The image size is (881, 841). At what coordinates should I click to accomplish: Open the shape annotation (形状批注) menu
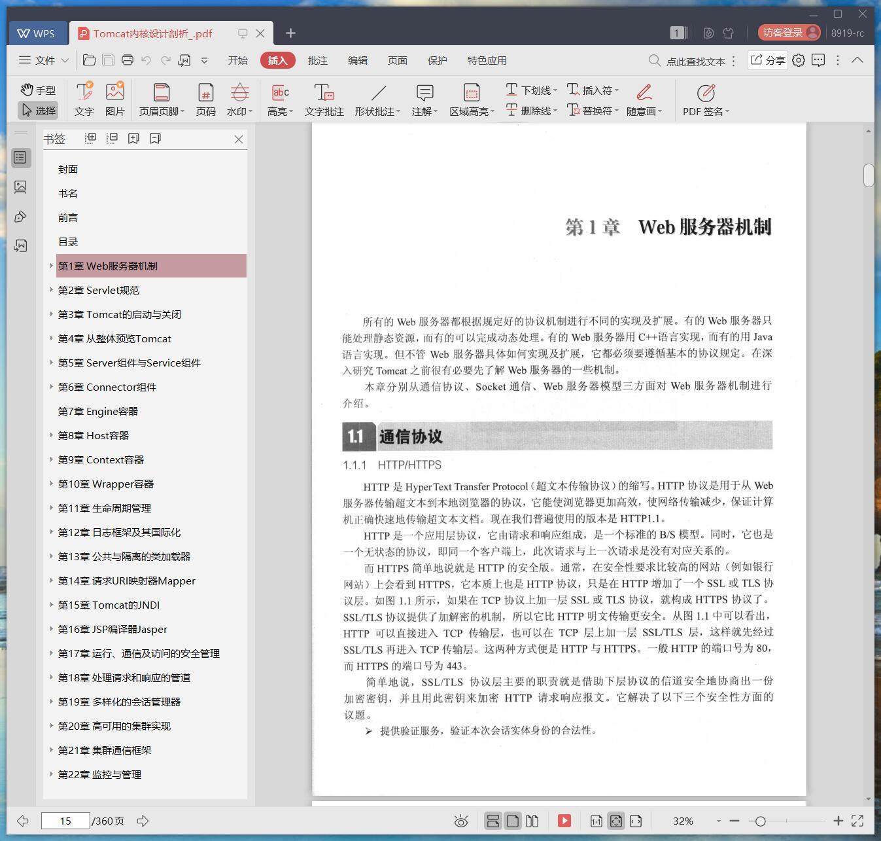(x=377, y=99)
